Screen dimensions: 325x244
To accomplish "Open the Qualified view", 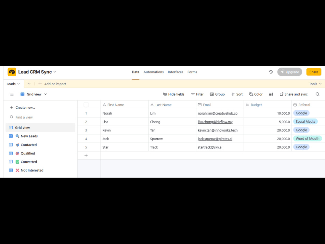I will tap(40, 153).
